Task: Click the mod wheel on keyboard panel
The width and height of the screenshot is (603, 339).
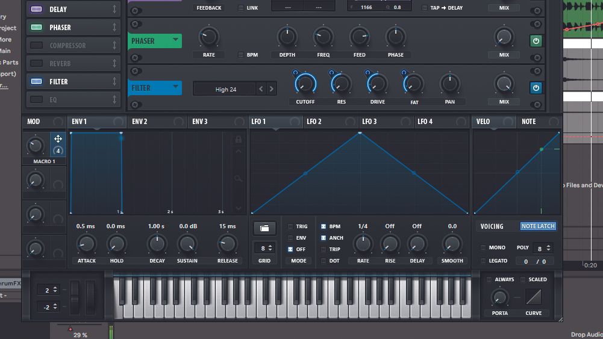Action: (x=90, y=298)
